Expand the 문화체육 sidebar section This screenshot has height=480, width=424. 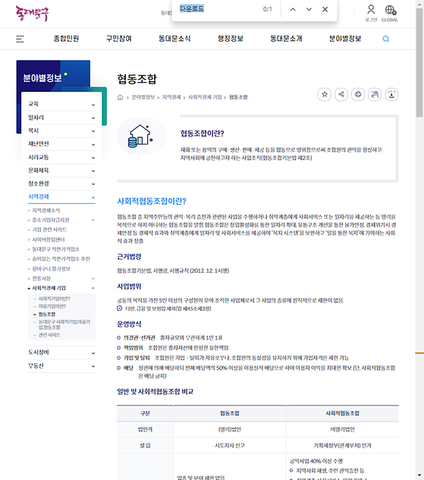[61, 171]
